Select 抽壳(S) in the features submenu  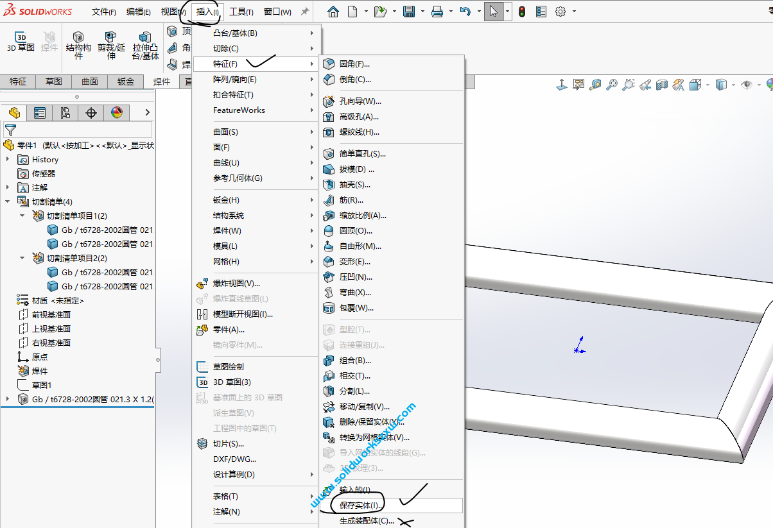click(x=355, y=184)
